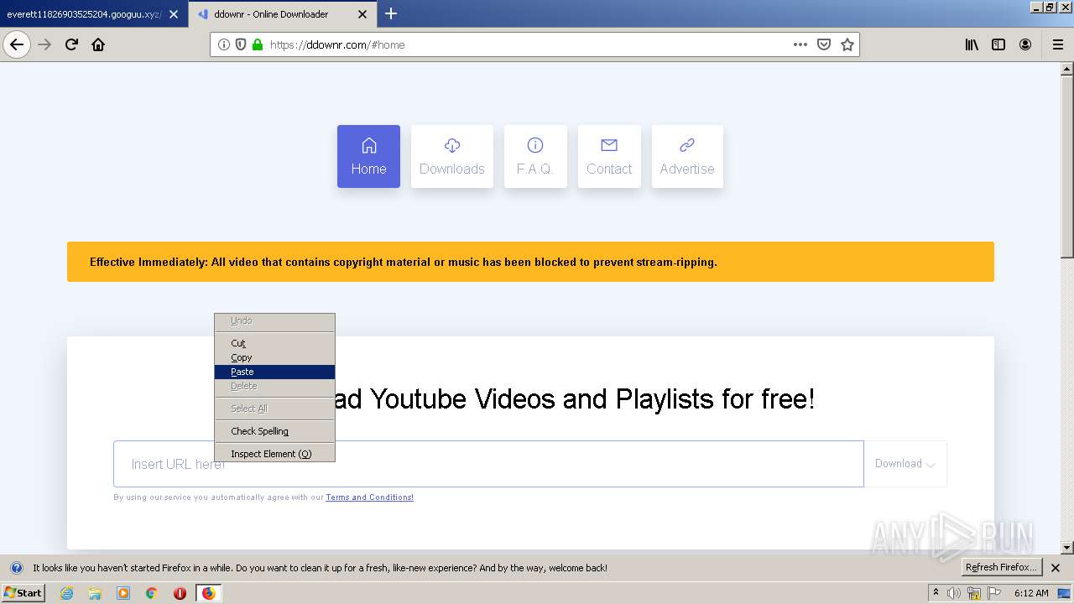Screen dimensions: 1074x604
Task: Select Inspect Element in context menu
Action: 274,454
